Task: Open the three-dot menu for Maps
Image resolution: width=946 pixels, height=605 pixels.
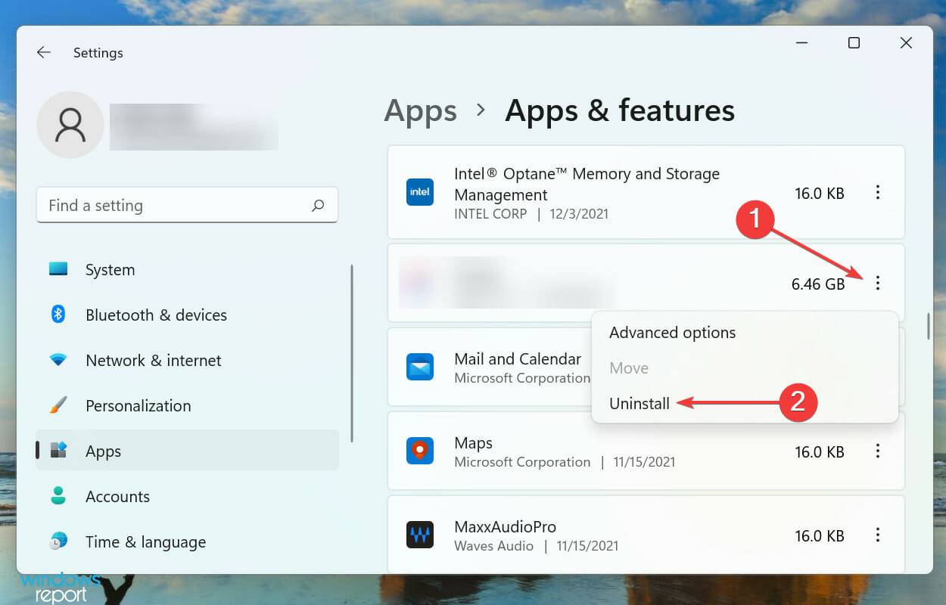Action: point(878,451)
